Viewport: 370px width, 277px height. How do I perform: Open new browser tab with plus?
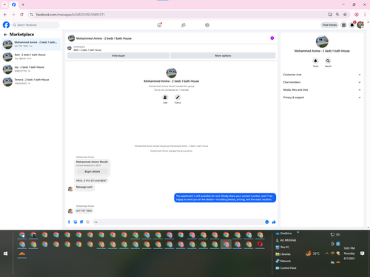23,4
